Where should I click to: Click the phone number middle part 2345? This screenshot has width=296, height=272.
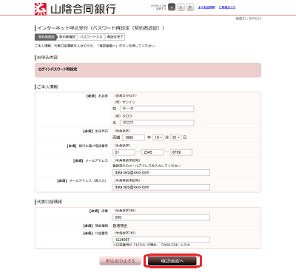point(152,152)
